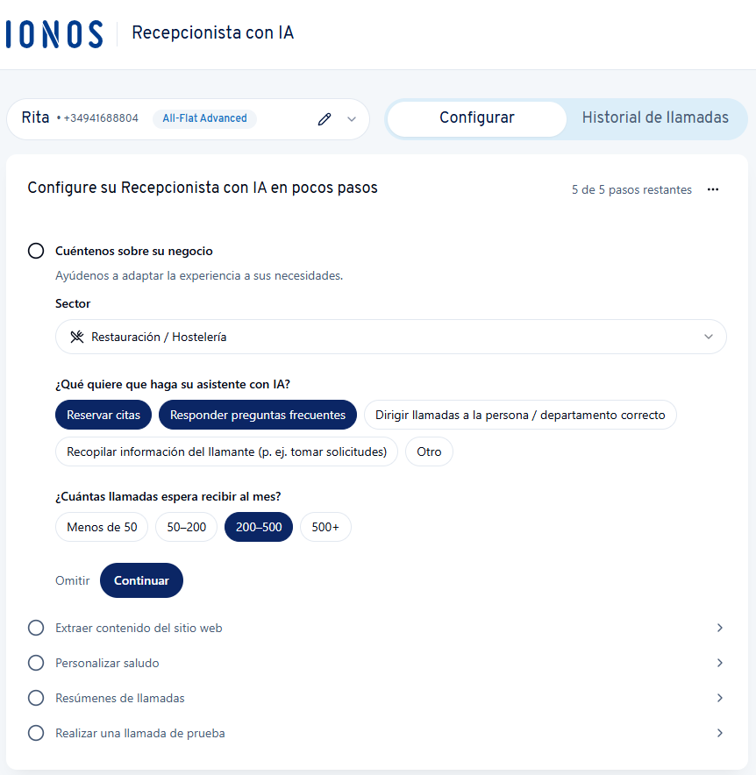Toggle off "Responder preguntas frecuentes"
Viewport: 756px width, 775px height.
[257, 415]
